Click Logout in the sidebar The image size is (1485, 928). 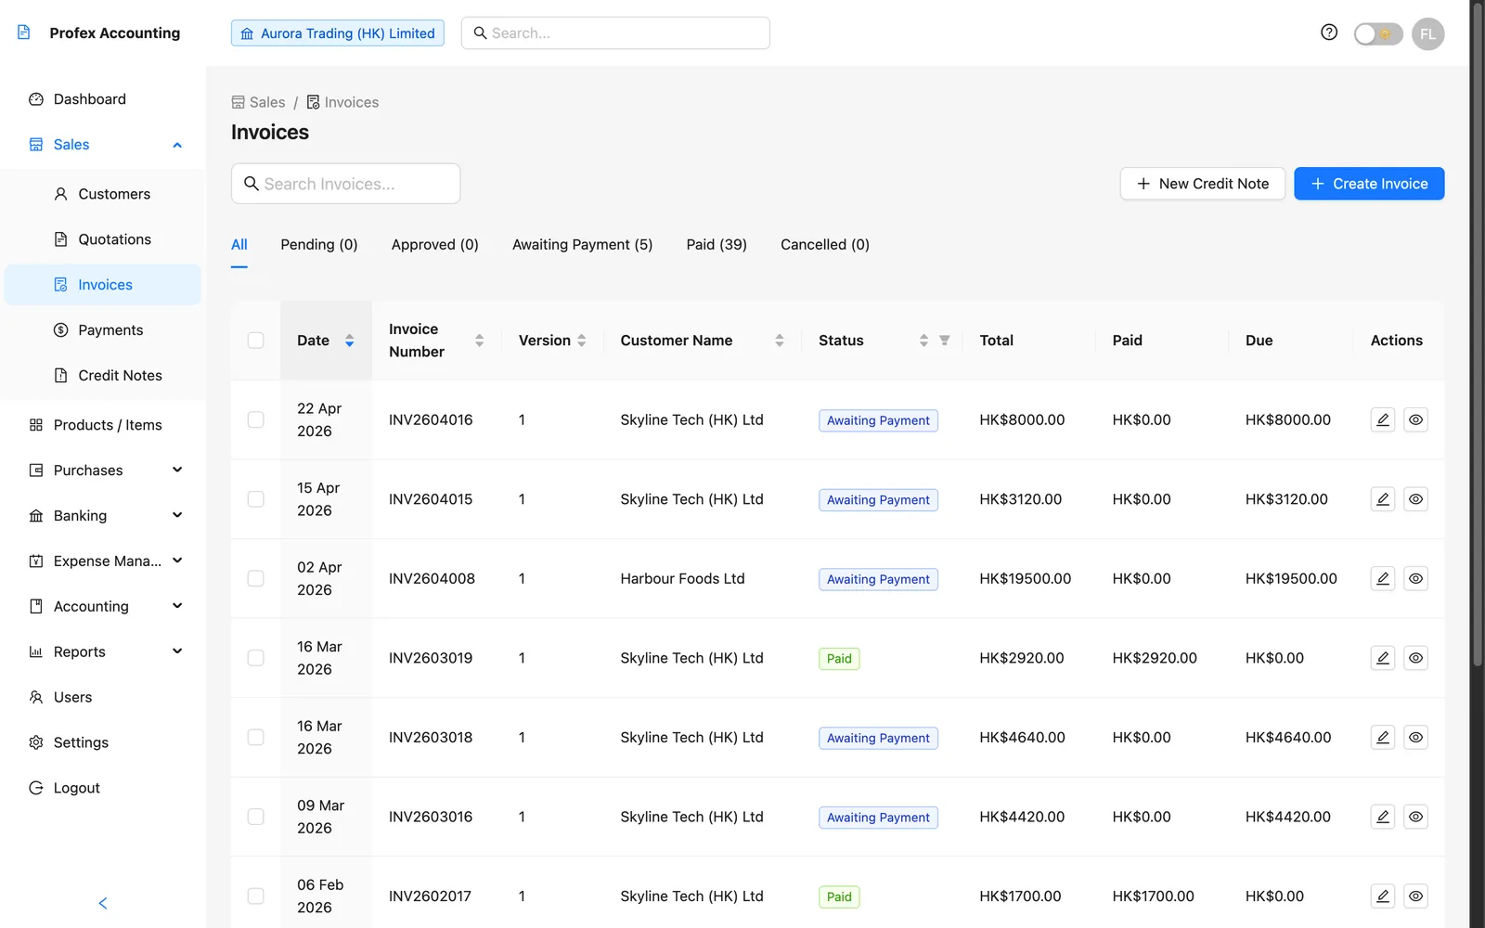coord(103,788)
